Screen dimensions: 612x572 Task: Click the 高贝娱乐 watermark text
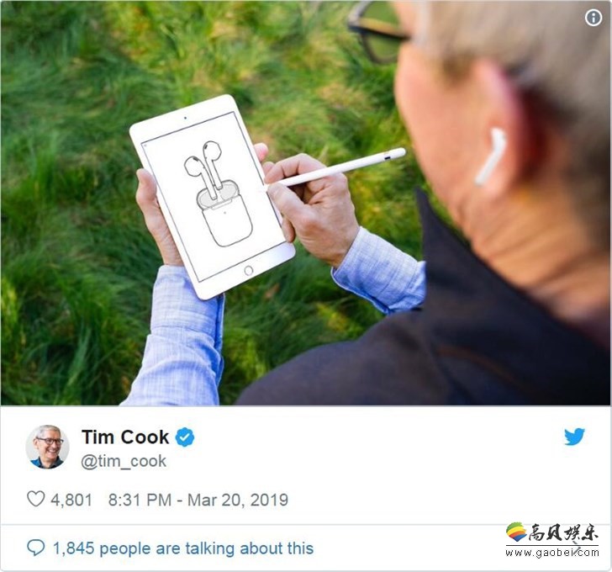tap(563, 532)
